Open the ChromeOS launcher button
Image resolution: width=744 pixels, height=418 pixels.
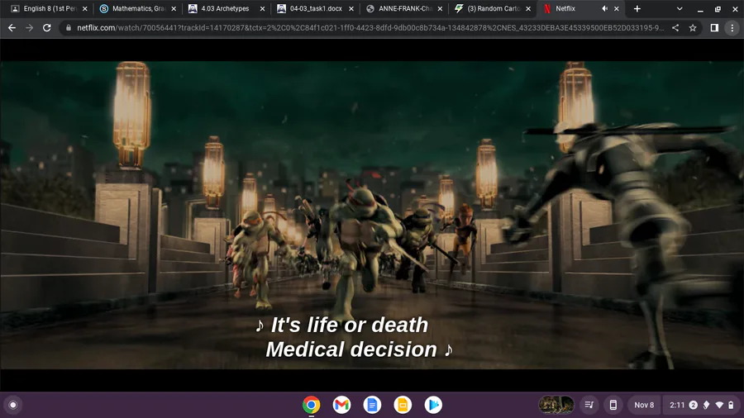(x=13, y=405)
